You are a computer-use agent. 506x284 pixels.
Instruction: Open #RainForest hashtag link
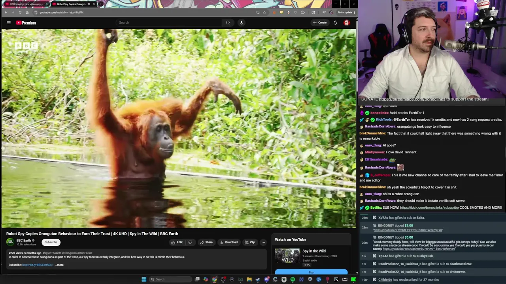pyautogui.click(x=85, y=253)
